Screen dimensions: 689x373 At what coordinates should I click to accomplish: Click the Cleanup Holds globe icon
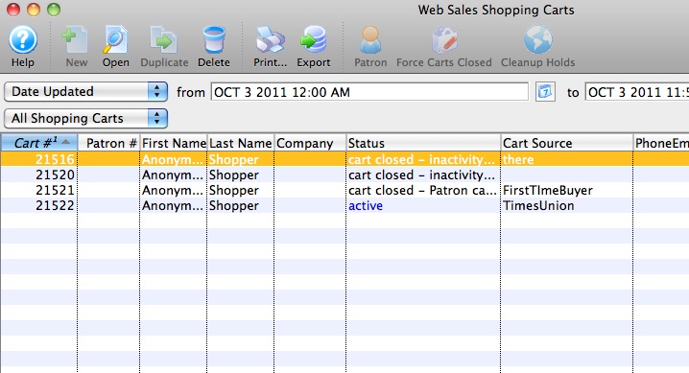point(537,46)
